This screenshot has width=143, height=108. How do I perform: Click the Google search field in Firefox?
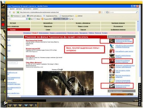123,12
